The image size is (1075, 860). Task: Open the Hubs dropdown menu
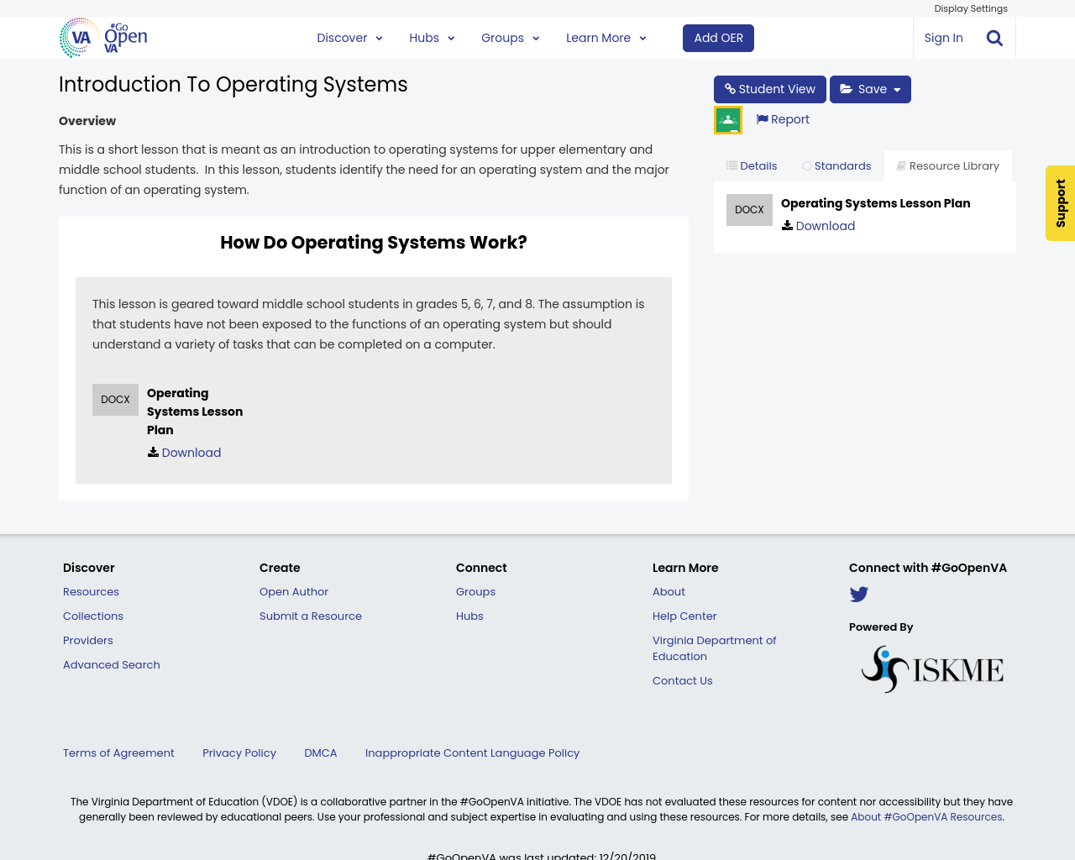click(x=432, y=38)
